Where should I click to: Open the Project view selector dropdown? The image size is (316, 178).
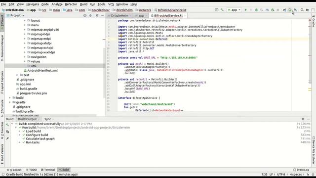15,15
